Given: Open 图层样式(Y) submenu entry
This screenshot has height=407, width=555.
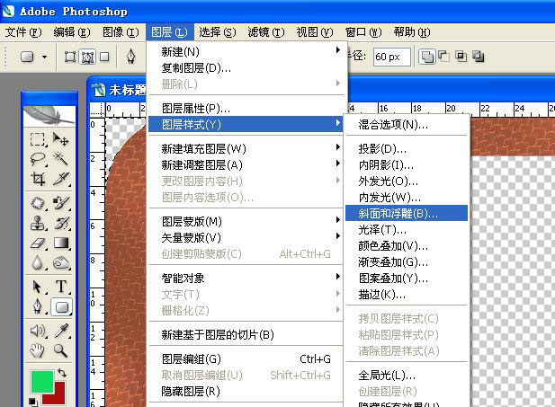Looking at the screenshot, I should [x=246, y=124].
